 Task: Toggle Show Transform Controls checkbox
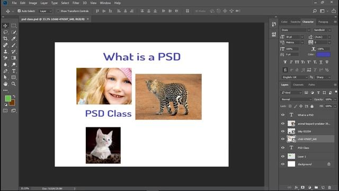[58, 11]
